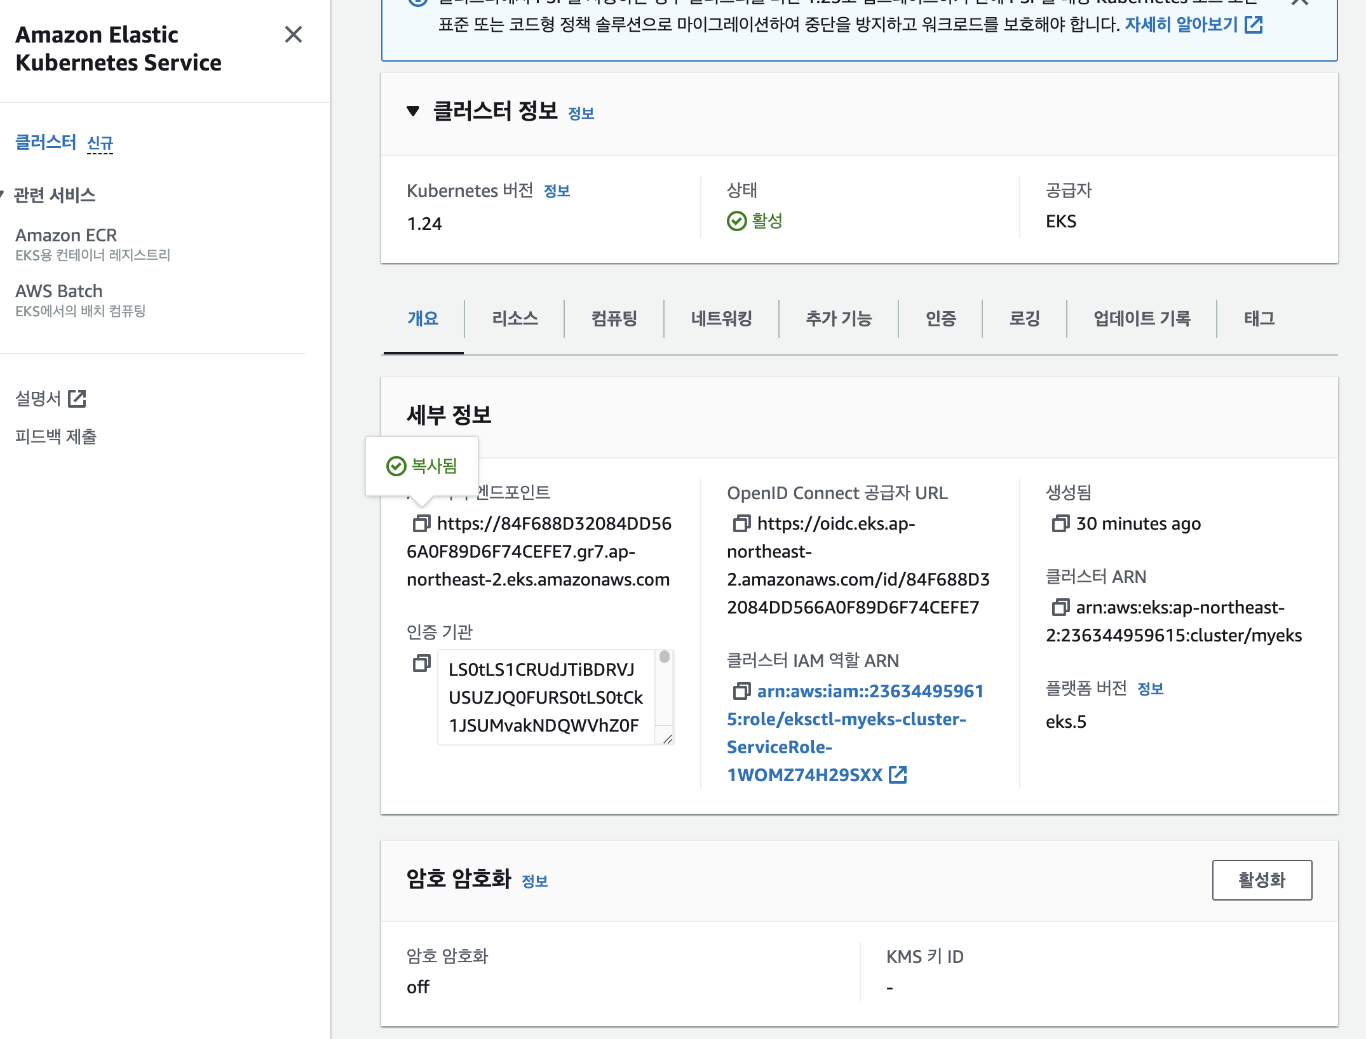Open the 네트워킹 tab
Screen dimensions: 1366x1039
(721, 318)
